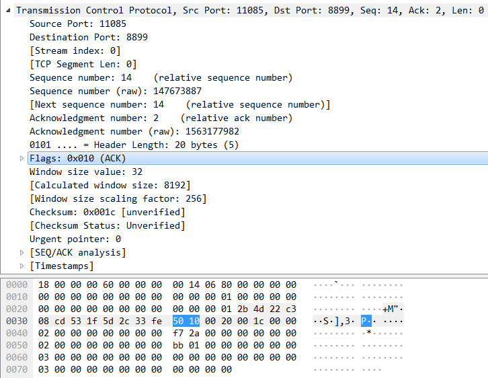Image resolution: width=488 pixels, height=378 pixels.
Task: Select '[Window size scaling factor: 256]' row
Action: [118, 198]
